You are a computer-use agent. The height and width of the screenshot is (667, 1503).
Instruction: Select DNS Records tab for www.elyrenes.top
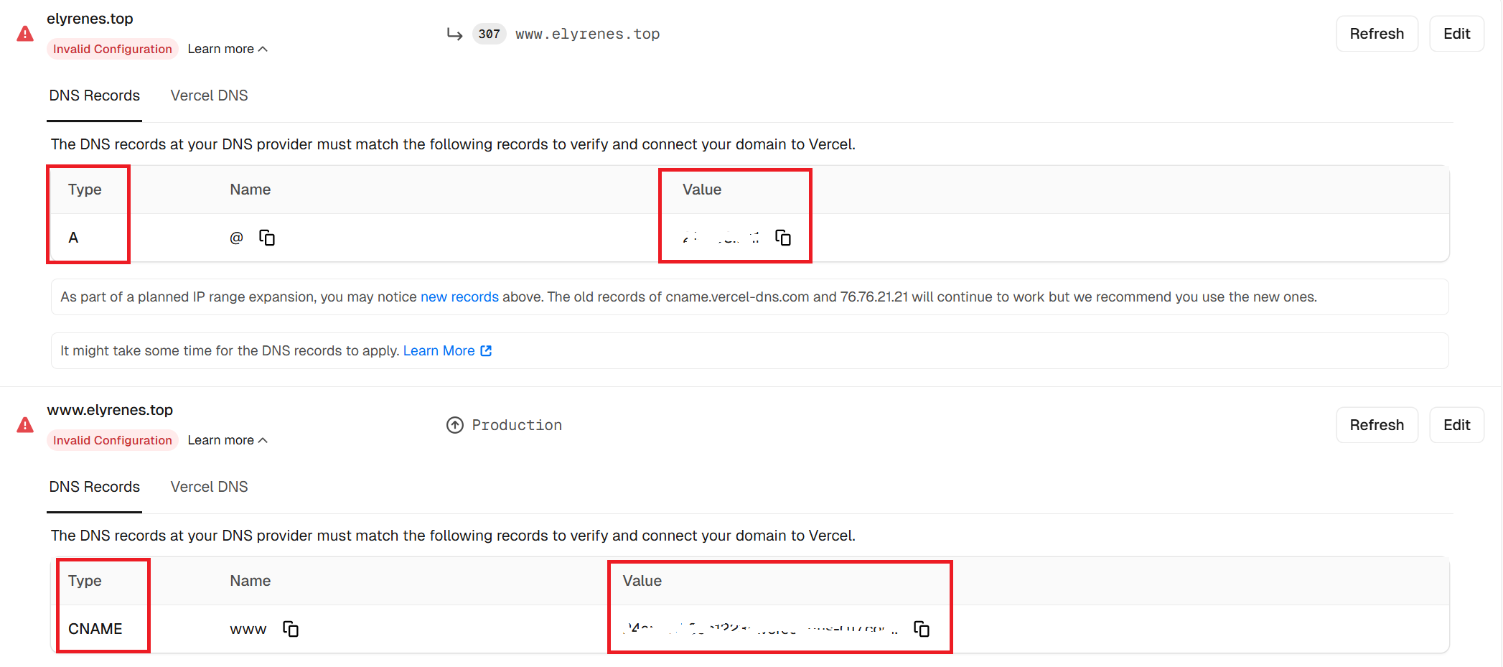point(95,487)
